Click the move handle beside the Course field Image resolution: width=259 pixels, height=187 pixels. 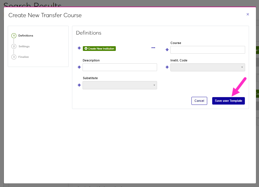tap(167, 50)
